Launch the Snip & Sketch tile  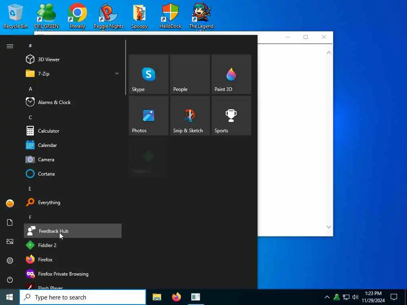point(190,116)
